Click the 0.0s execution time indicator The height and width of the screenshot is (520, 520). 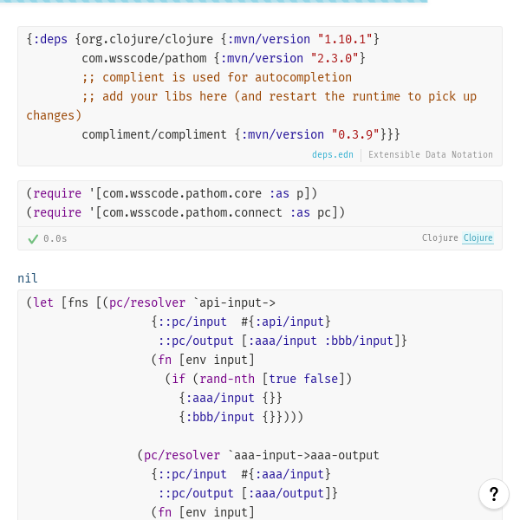tap(55, 239)
